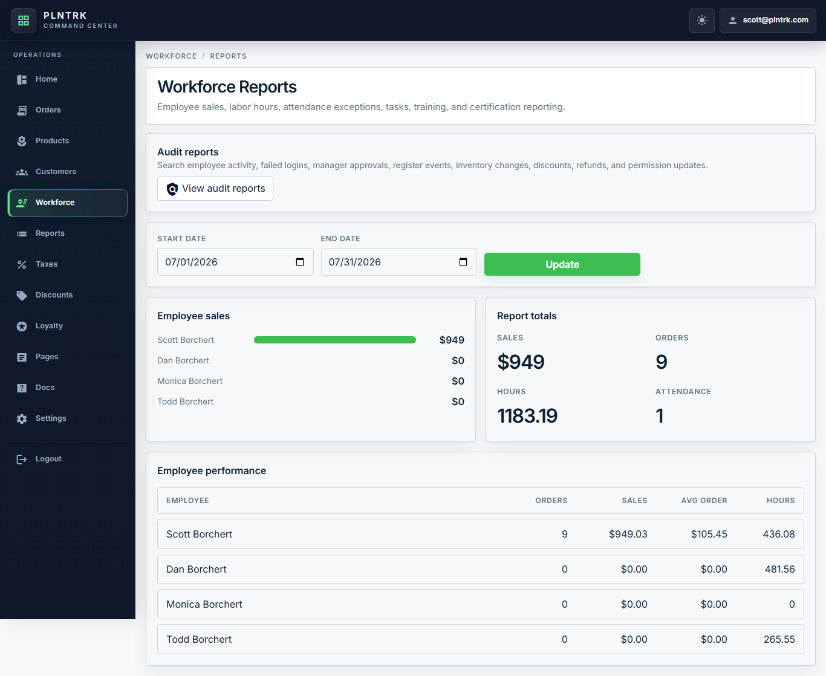This screenshot has width=826, height=676.
Task: Open the Products sidebar icon
Action: pos(22,141)
